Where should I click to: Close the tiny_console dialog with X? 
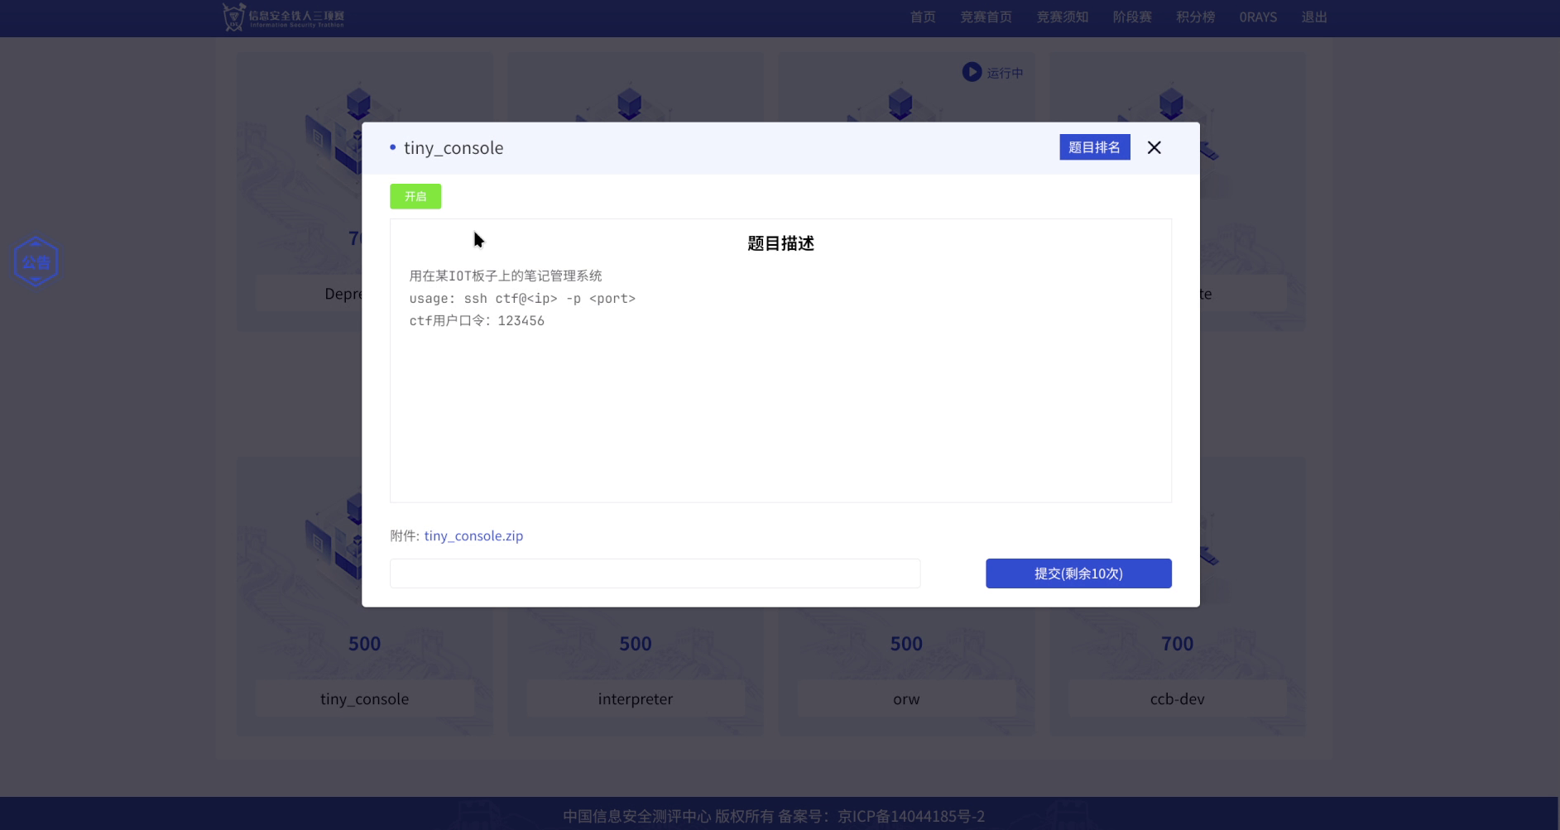point(1154,147)
